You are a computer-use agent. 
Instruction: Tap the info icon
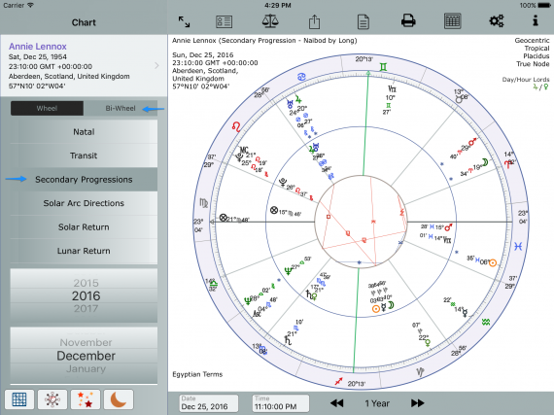536,20
